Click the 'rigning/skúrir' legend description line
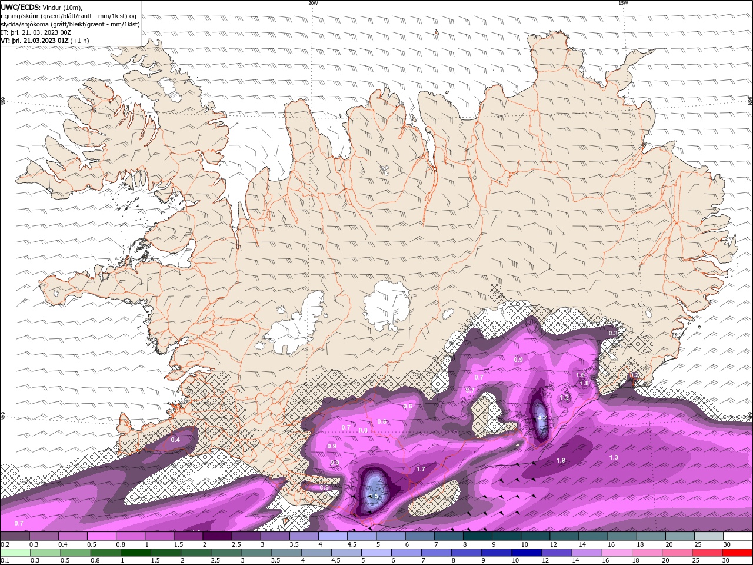 click(x=69, y=16)
